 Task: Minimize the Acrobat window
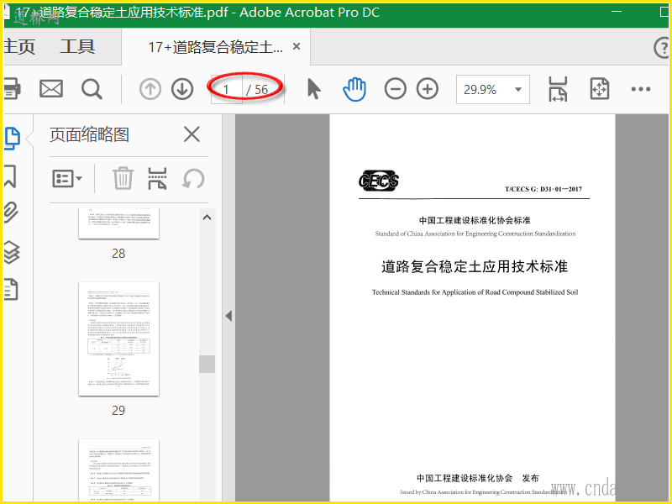click(617, 12)
